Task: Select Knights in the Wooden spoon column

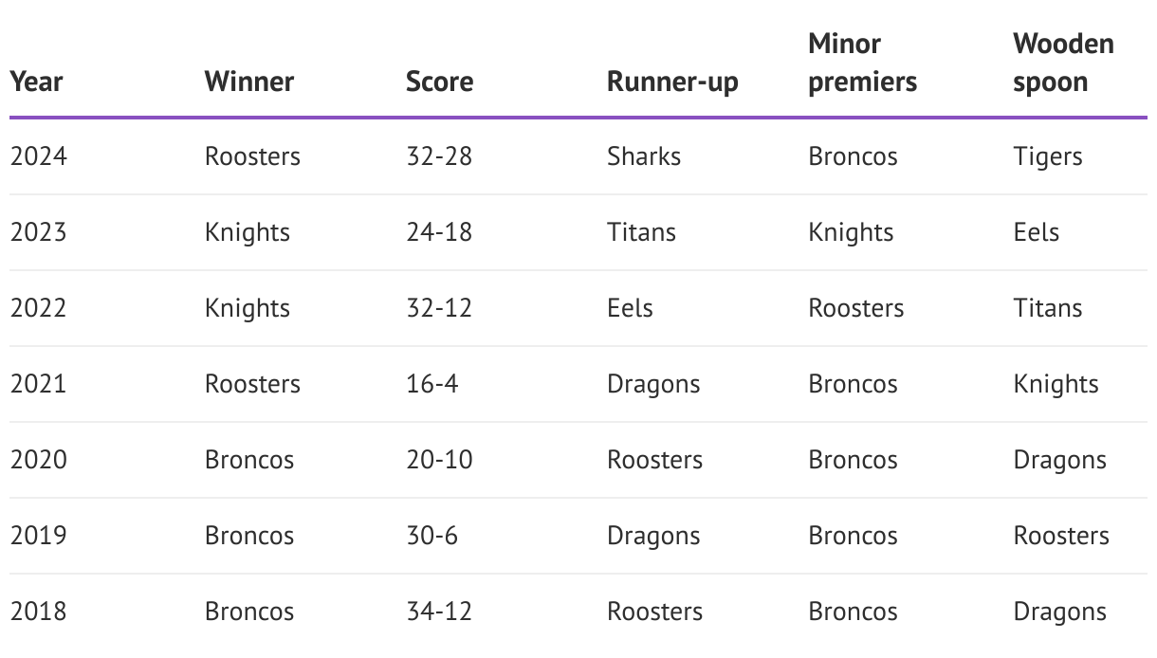Action: click(x=1056, y=384)
